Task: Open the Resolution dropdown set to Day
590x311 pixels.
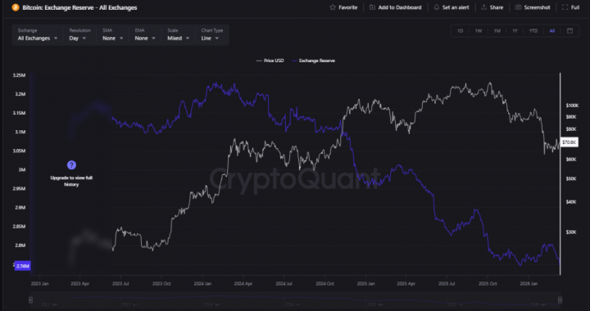Action: point(79,34)
